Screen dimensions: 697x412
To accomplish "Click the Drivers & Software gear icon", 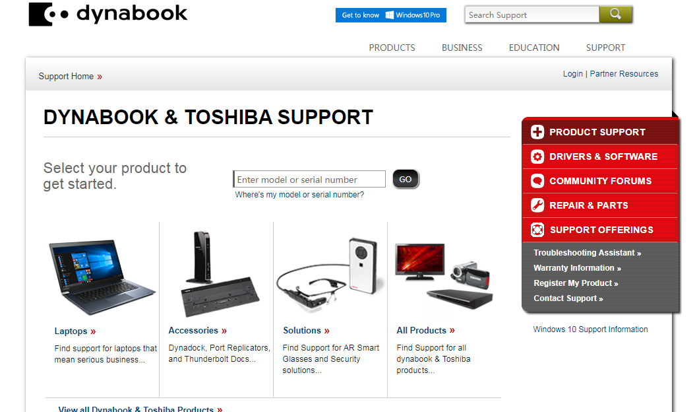I will [537, 156].
